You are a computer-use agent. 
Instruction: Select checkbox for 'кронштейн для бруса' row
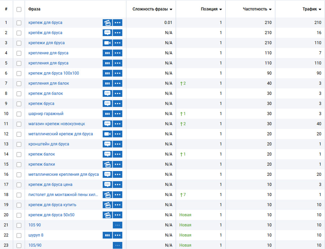tap(19, 144)
